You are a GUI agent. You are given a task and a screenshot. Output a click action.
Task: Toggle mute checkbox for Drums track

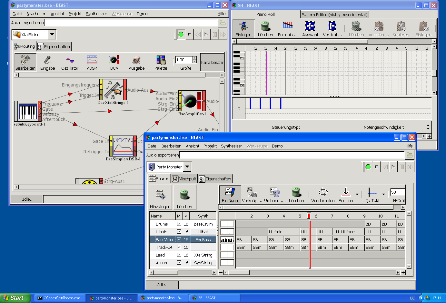[179, 224]
